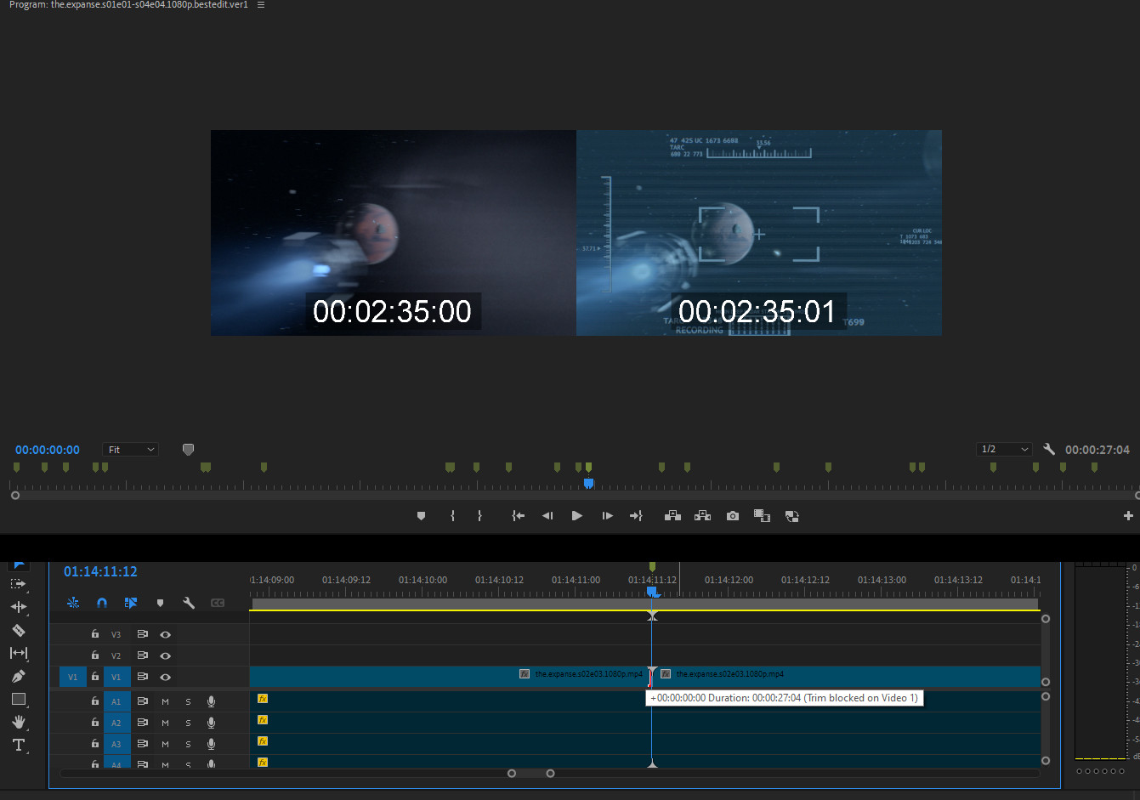Toggle snap in timeline magnet icon
1140x800 pixels.
click(x=102, y=603)
